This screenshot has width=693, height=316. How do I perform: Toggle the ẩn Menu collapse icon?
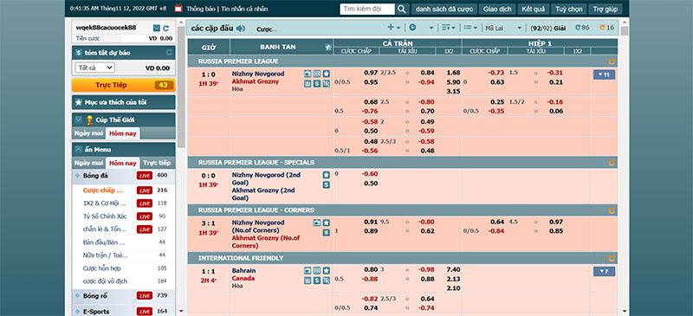78,150
